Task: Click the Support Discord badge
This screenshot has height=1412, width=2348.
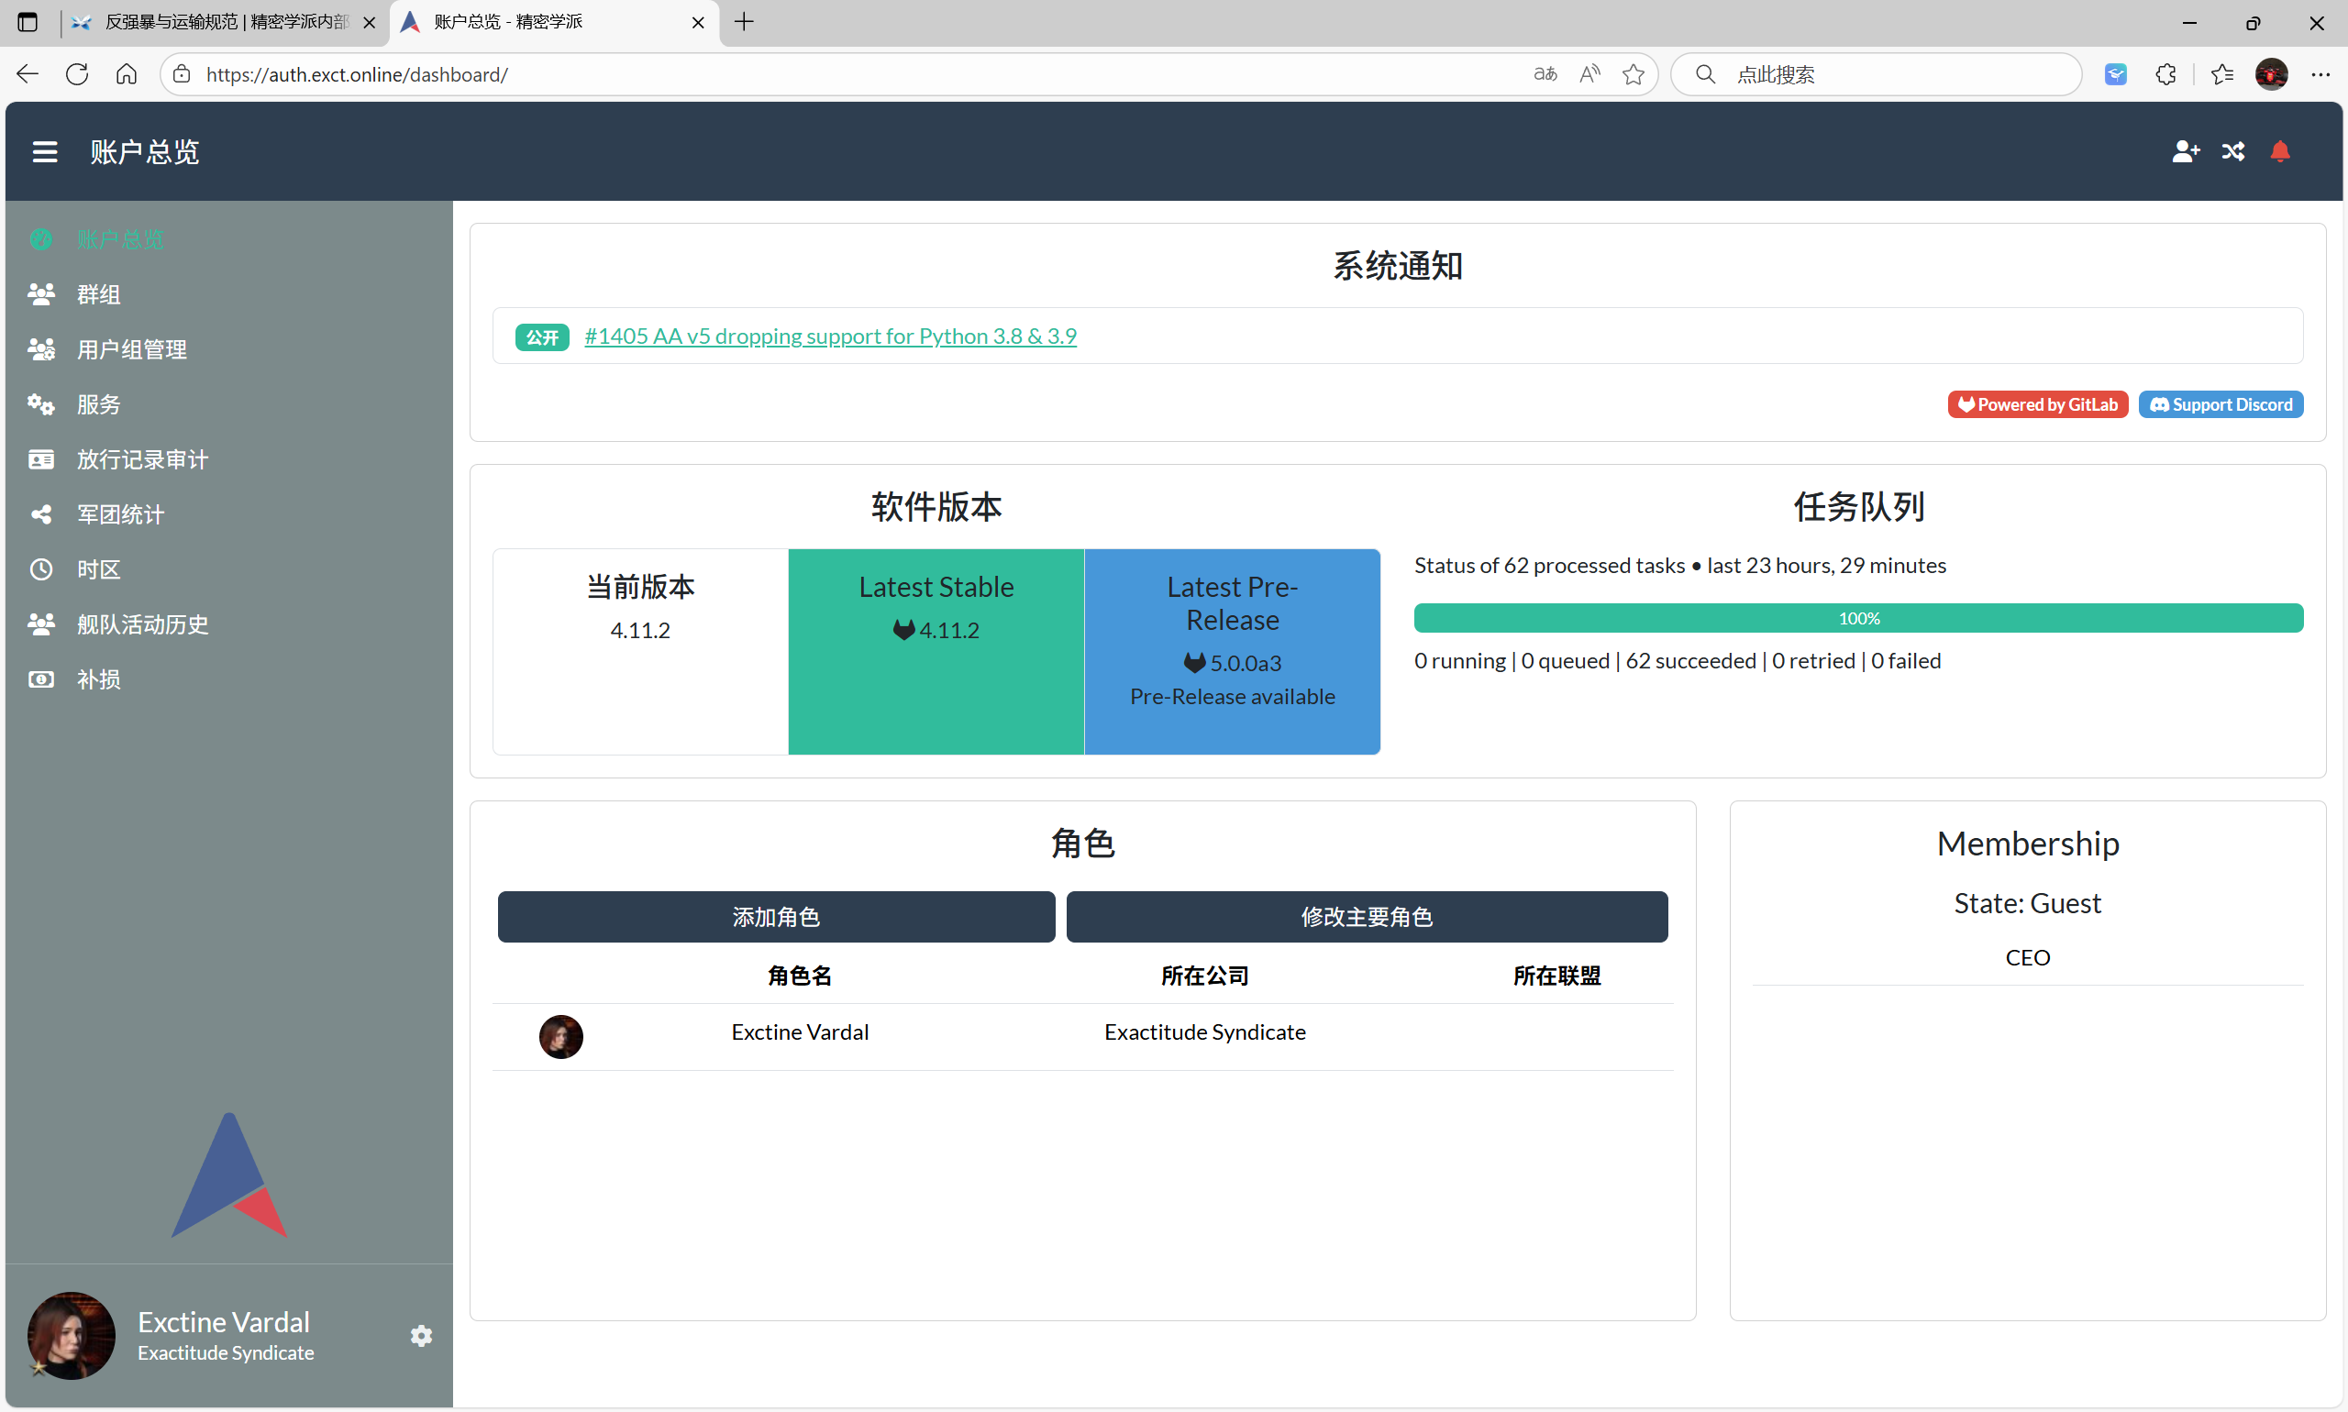Action: tap(2221, 404)
